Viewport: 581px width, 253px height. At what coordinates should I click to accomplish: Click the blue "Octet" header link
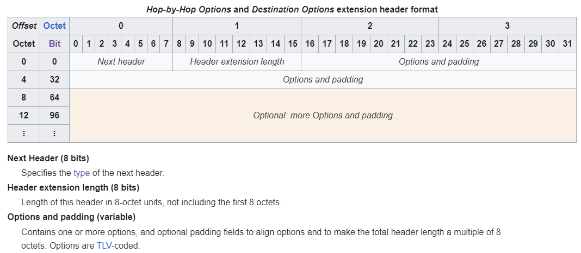tap(54, 26)
